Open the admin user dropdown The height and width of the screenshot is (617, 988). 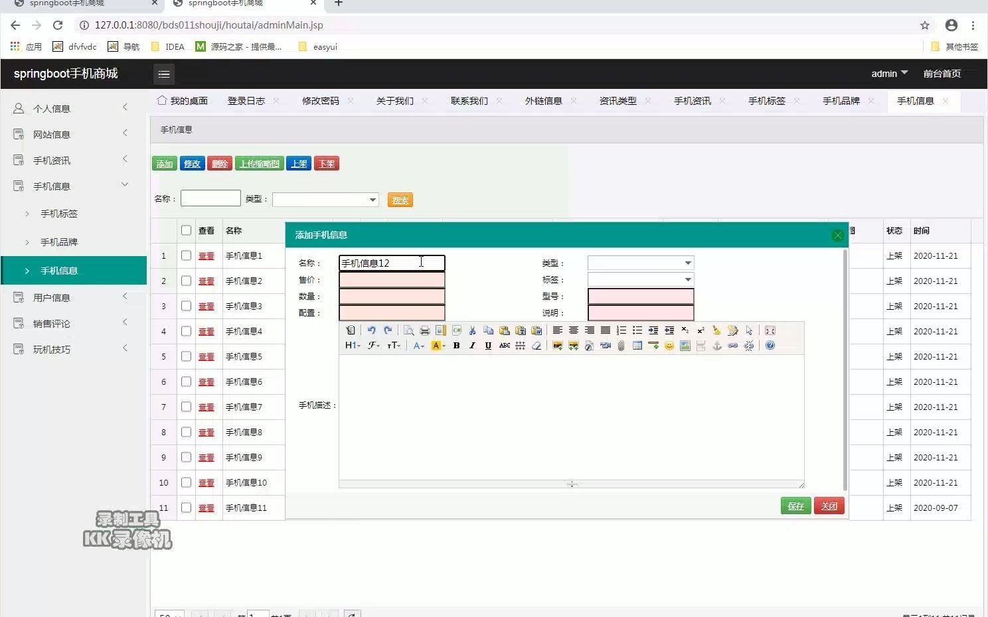889,74
